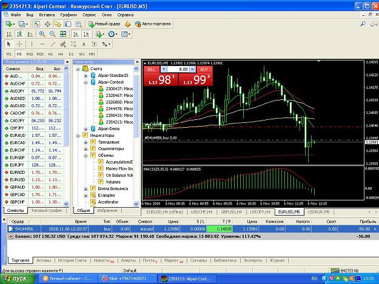Switch to MN timeframe
Image resolution: width=379 pixels, height=284 pixels.
pos(92,54)
